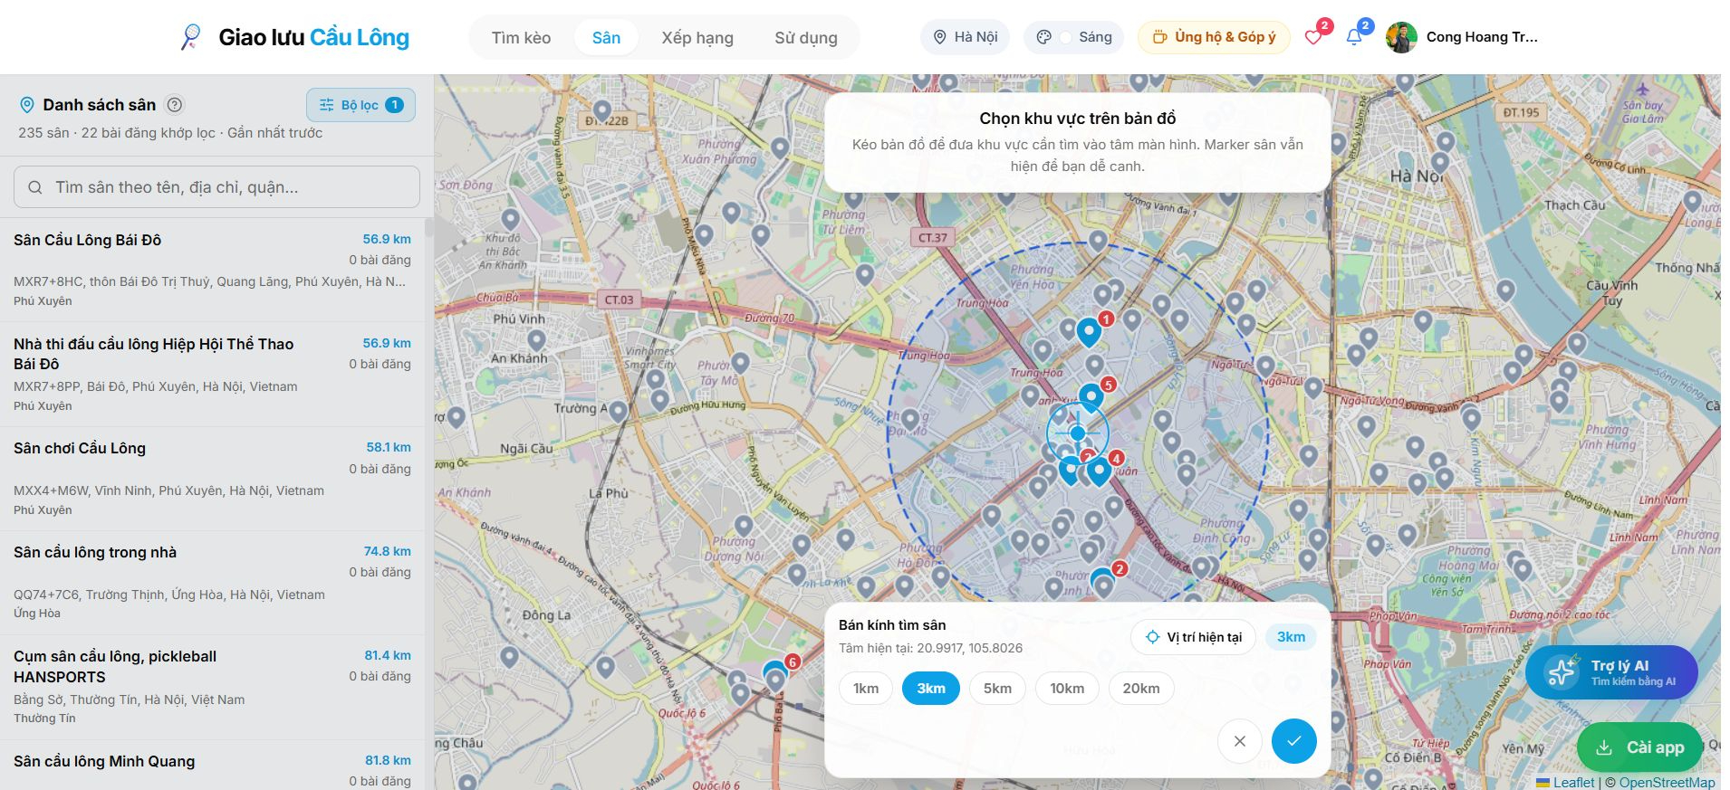Open the notifications bell icon
Image resolution: width=1730 pixels, height=790 pixels.
tap(1354, 37)
